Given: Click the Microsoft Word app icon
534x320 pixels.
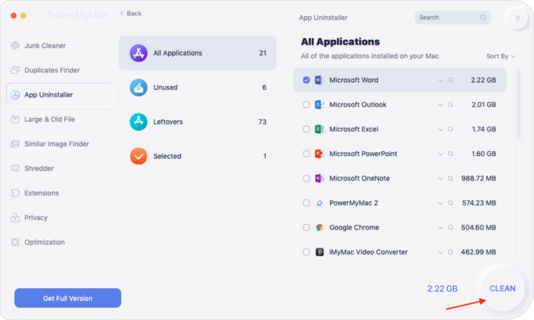Looking at the screenshot, I should [x=319, y=80].
